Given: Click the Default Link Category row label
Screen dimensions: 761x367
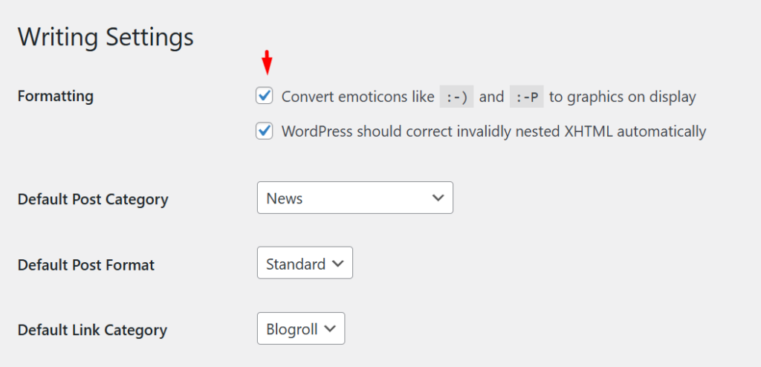Looking at the screenshot, I should point(92,330).
